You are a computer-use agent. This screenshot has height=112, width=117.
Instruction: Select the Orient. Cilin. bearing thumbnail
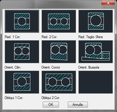[x=22, y=52]
